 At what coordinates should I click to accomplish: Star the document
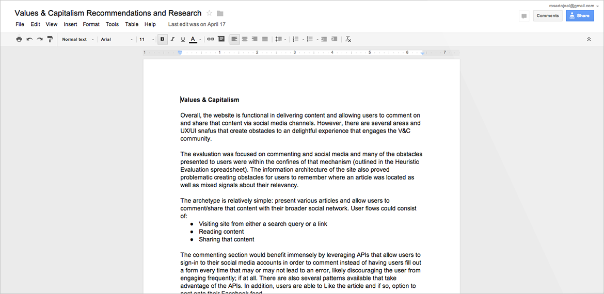tap(210, 13)
